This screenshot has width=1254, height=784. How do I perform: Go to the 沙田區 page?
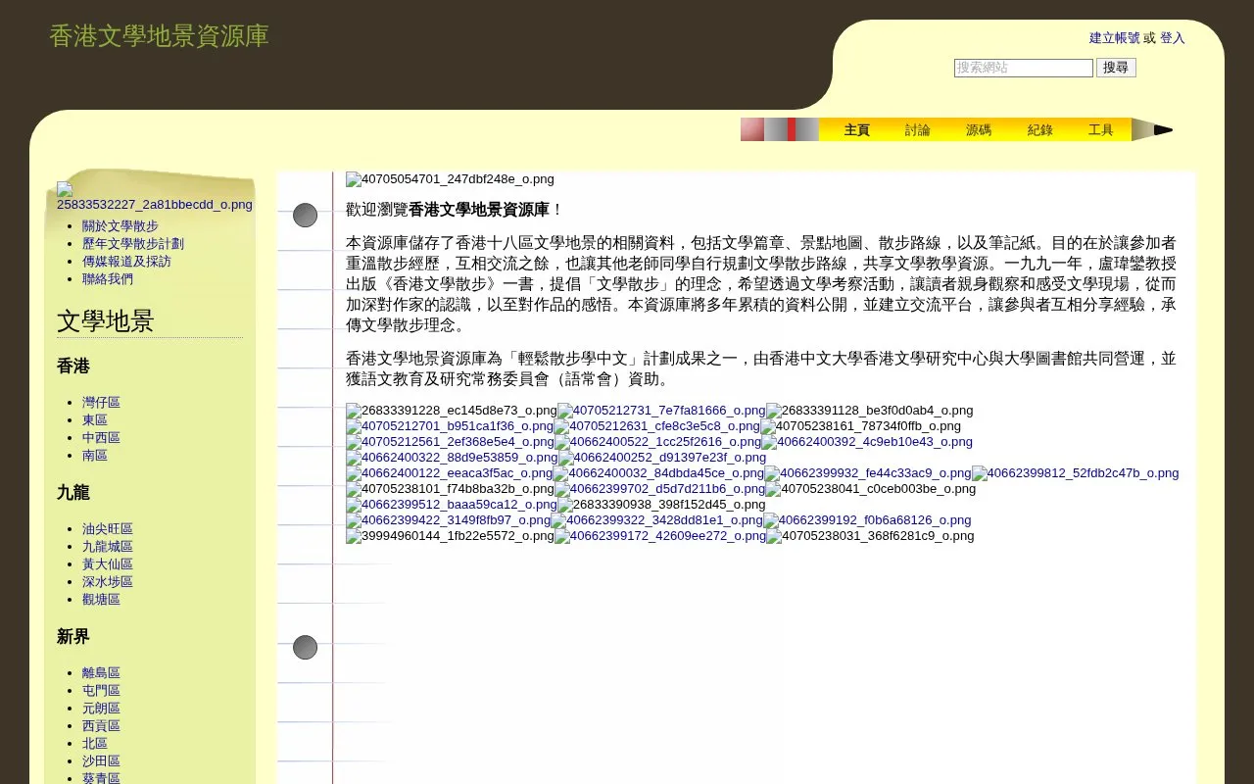[x=101, y=761]
